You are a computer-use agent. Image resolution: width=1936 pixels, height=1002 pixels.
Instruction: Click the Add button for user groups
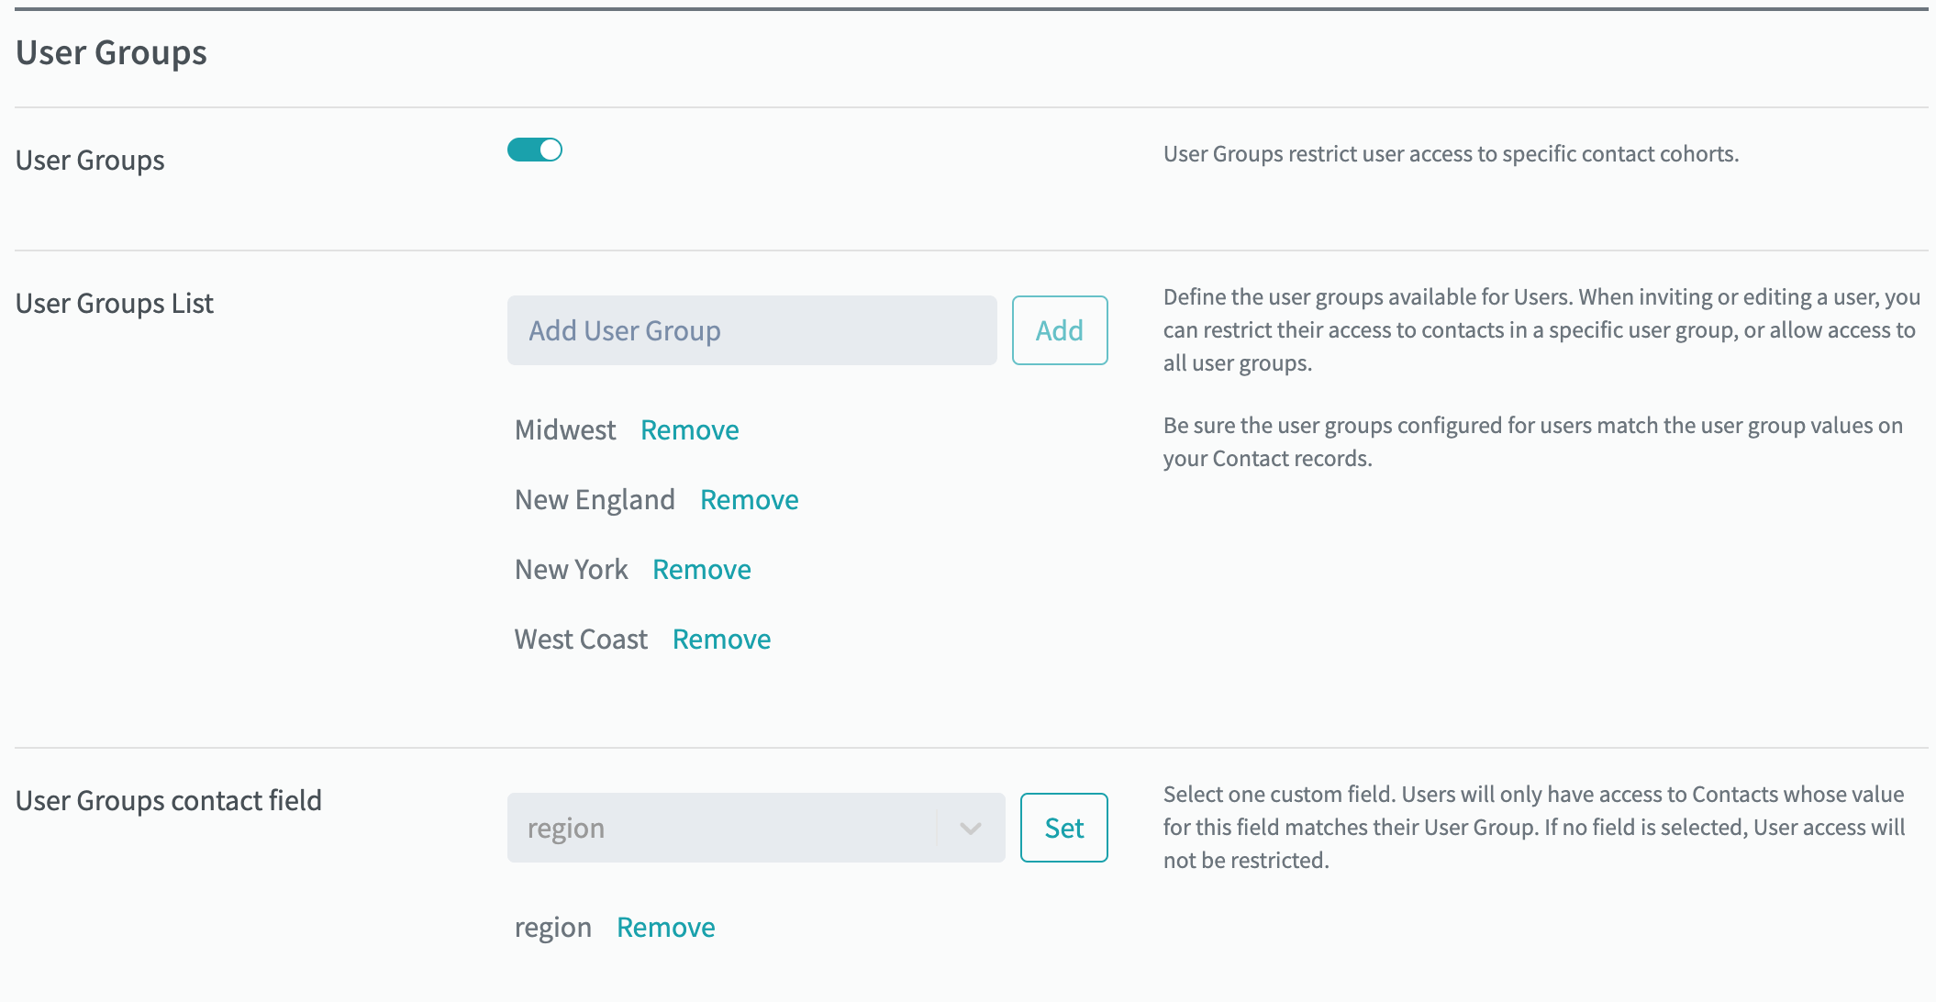[x=1060, y=330]
